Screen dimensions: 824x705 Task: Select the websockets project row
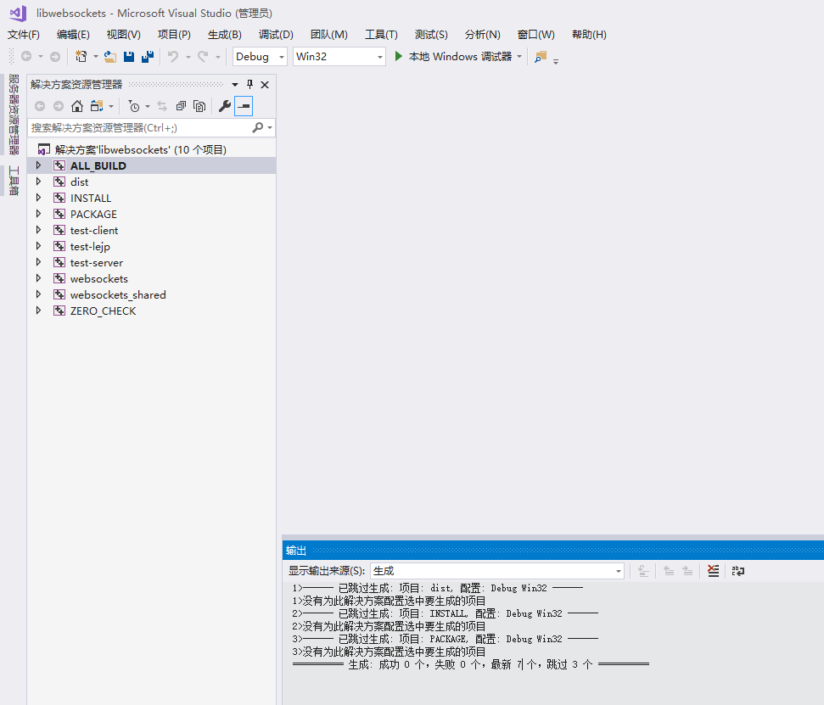coord(151,278)
